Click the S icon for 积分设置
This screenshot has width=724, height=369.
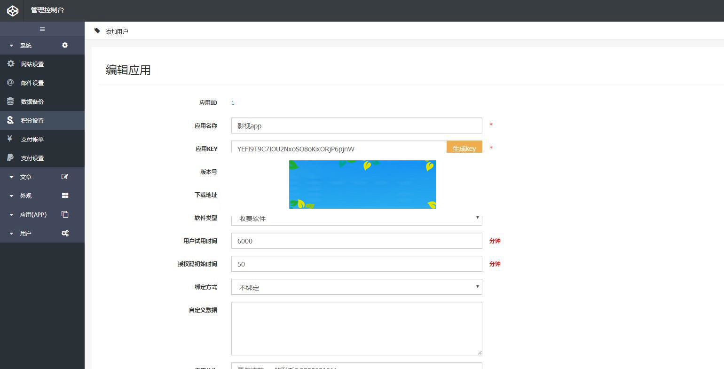point(10,120)
